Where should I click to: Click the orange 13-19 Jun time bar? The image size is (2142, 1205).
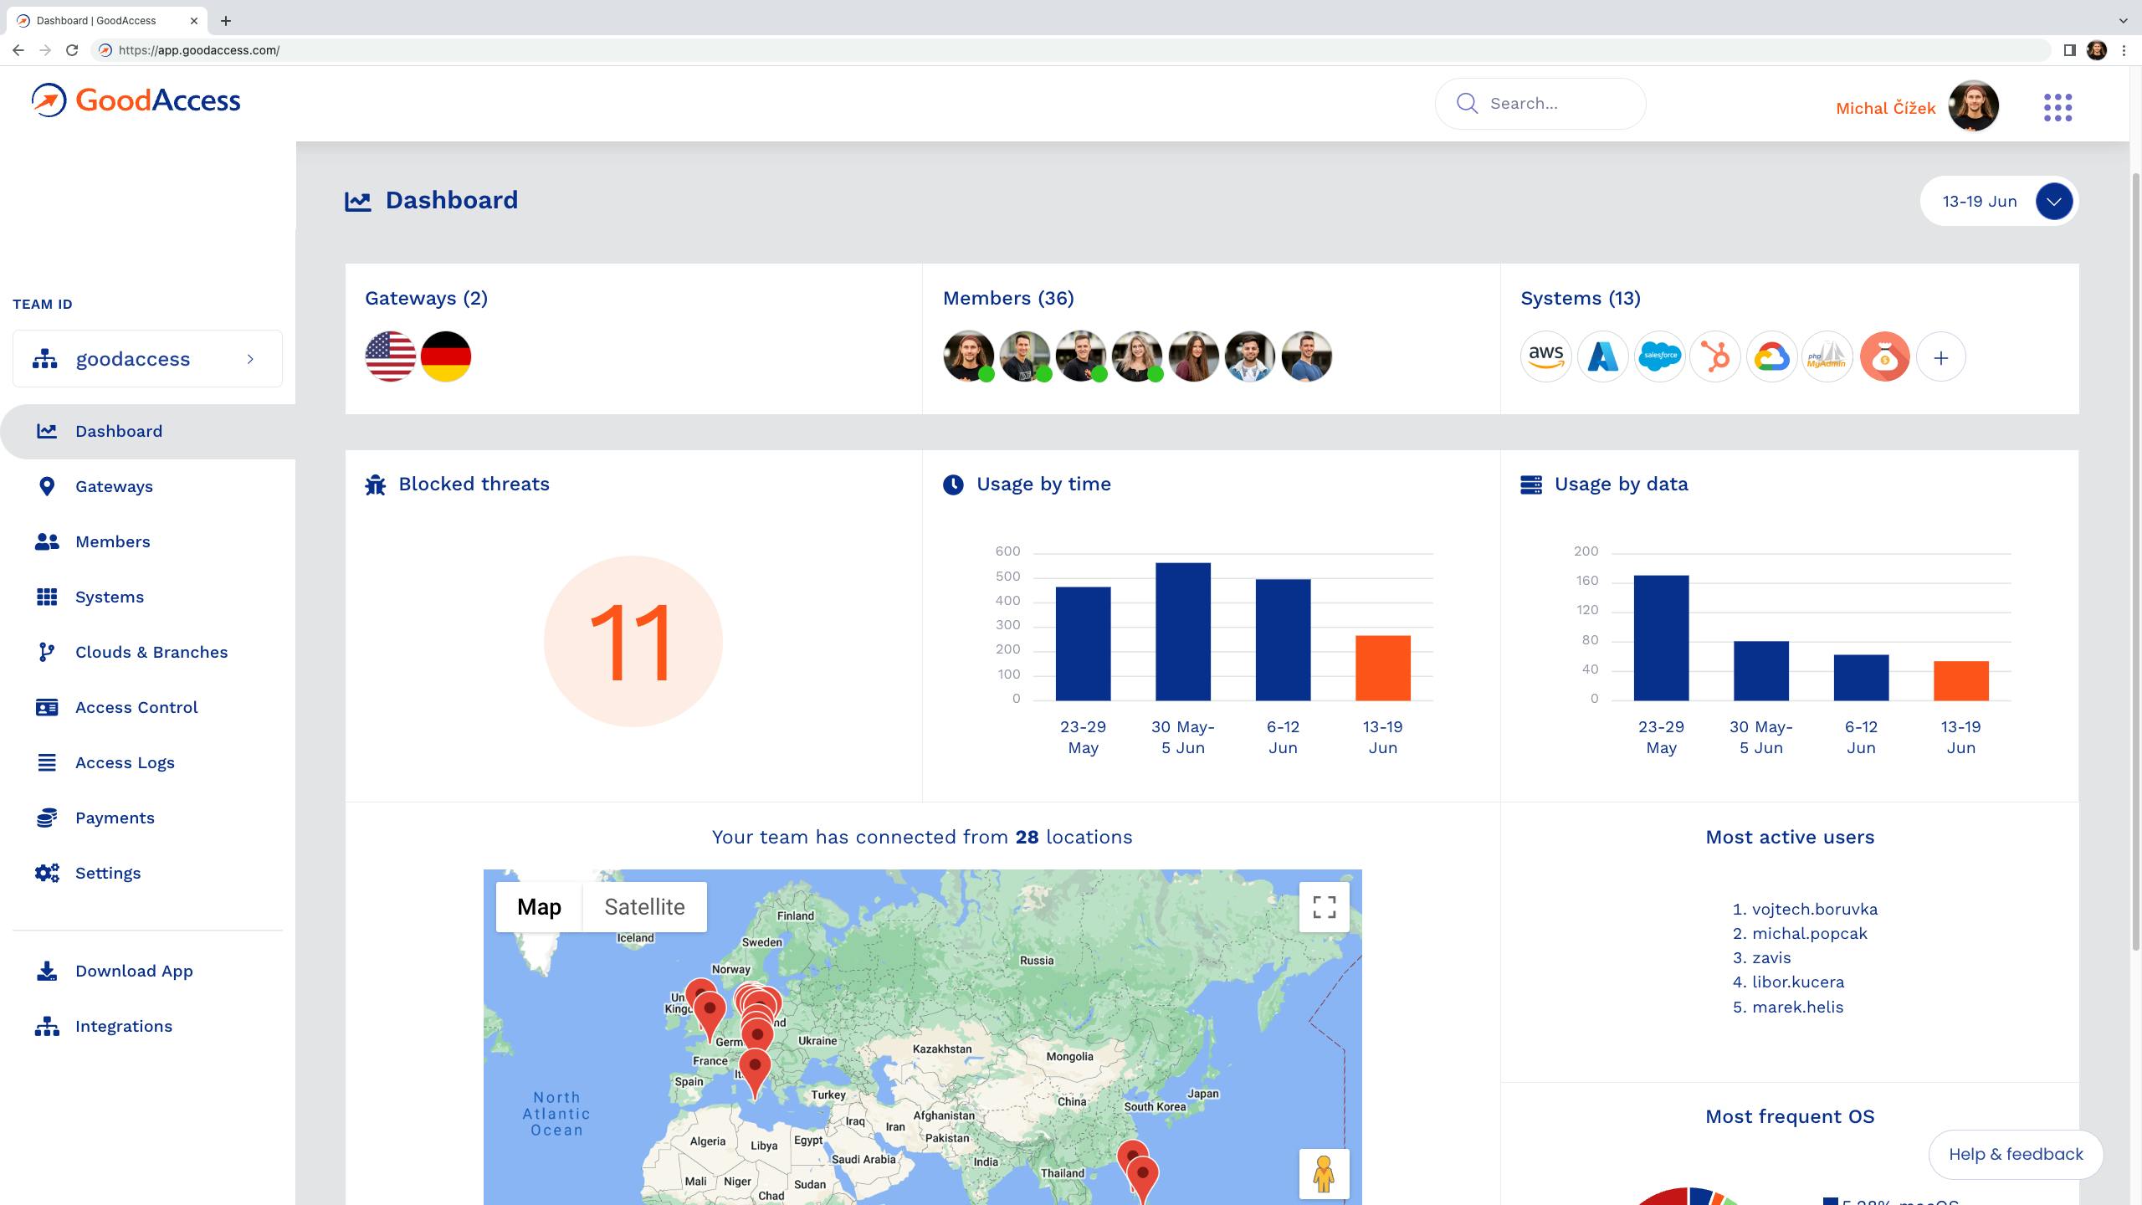[x=1382, y=667]
